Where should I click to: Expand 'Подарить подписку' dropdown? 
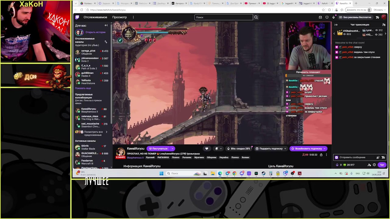[285, 149]
